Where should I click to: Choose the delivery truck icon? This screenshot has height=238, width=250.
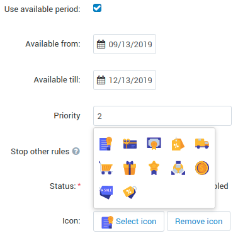pos(202,144)
